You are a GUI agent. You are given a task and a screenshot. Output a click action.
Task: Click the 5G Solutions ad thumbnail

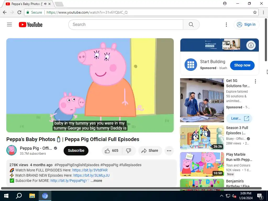[x=202, y=100]
